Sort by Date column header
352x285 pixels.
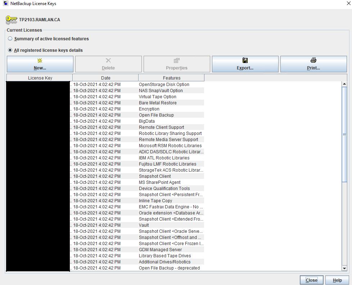click(x=105, y=78)
